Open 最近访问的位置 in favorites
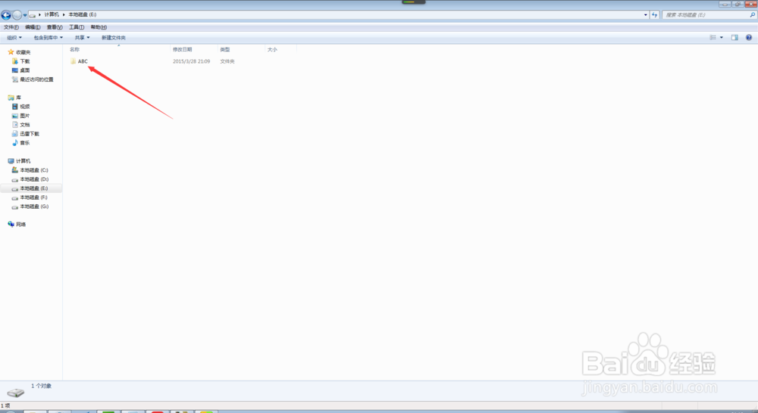Image resolution: width=758 pixels, height=413 pixels. click(x=33, y=79)
